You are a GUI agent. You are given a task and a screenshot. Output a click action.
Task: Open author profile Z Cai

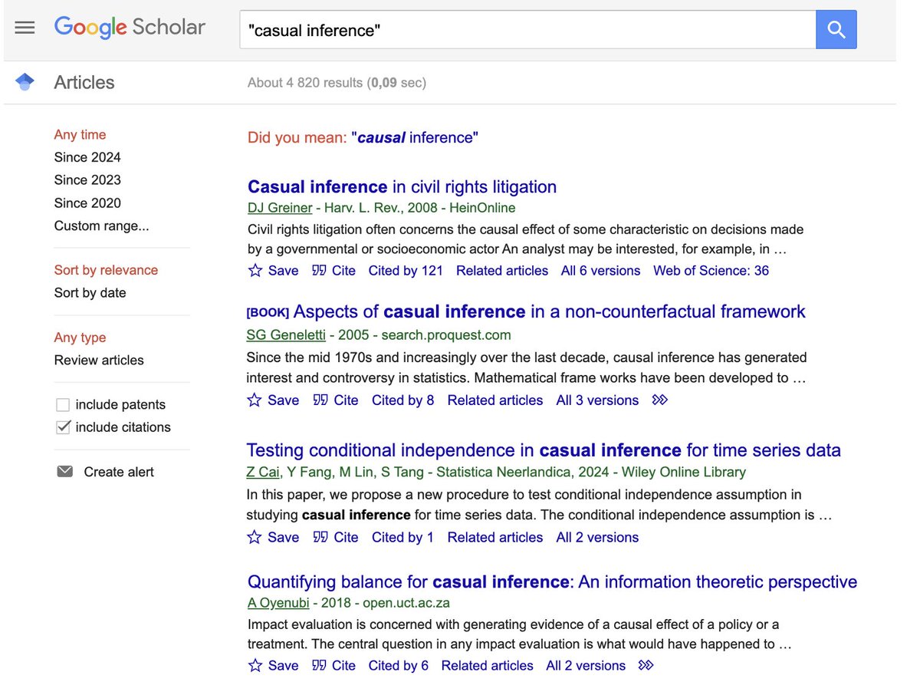pyautogui.click(x=263, y=473)
